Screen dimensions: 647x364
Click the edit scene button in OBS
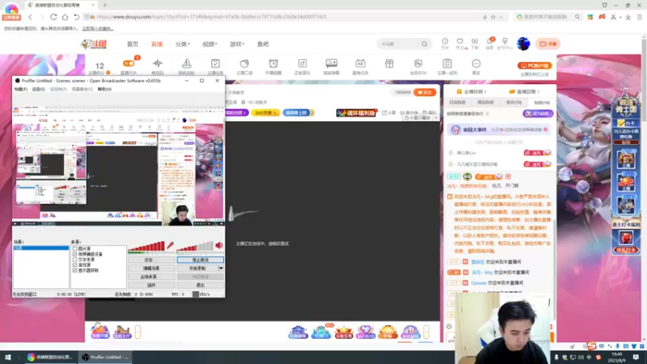click(151, 269)
